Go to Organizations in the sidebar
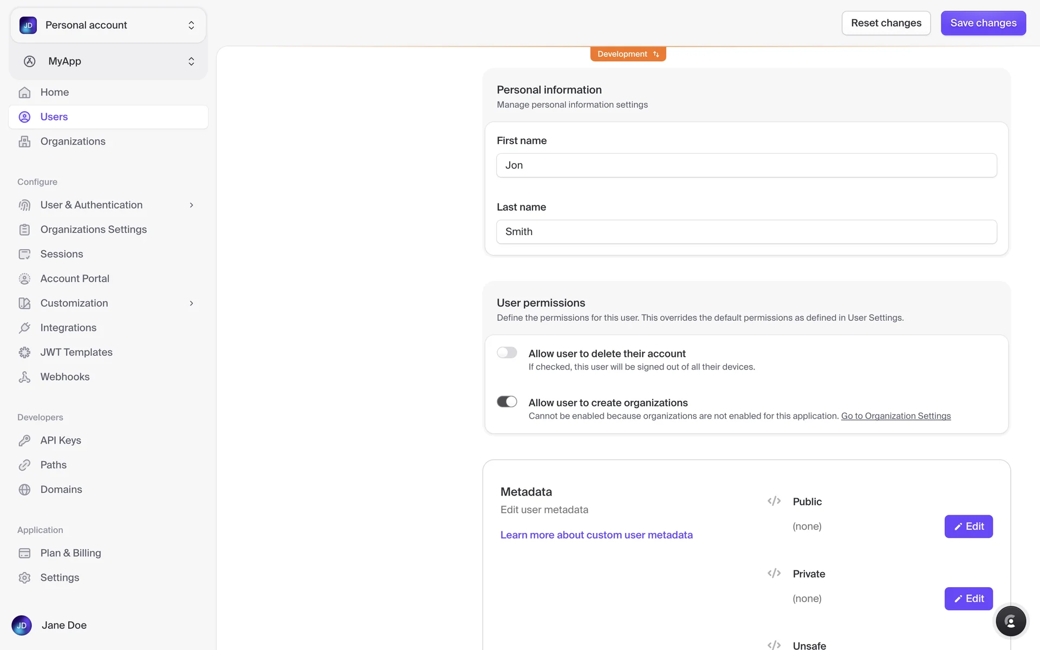1040x650 pixels. 73,141
